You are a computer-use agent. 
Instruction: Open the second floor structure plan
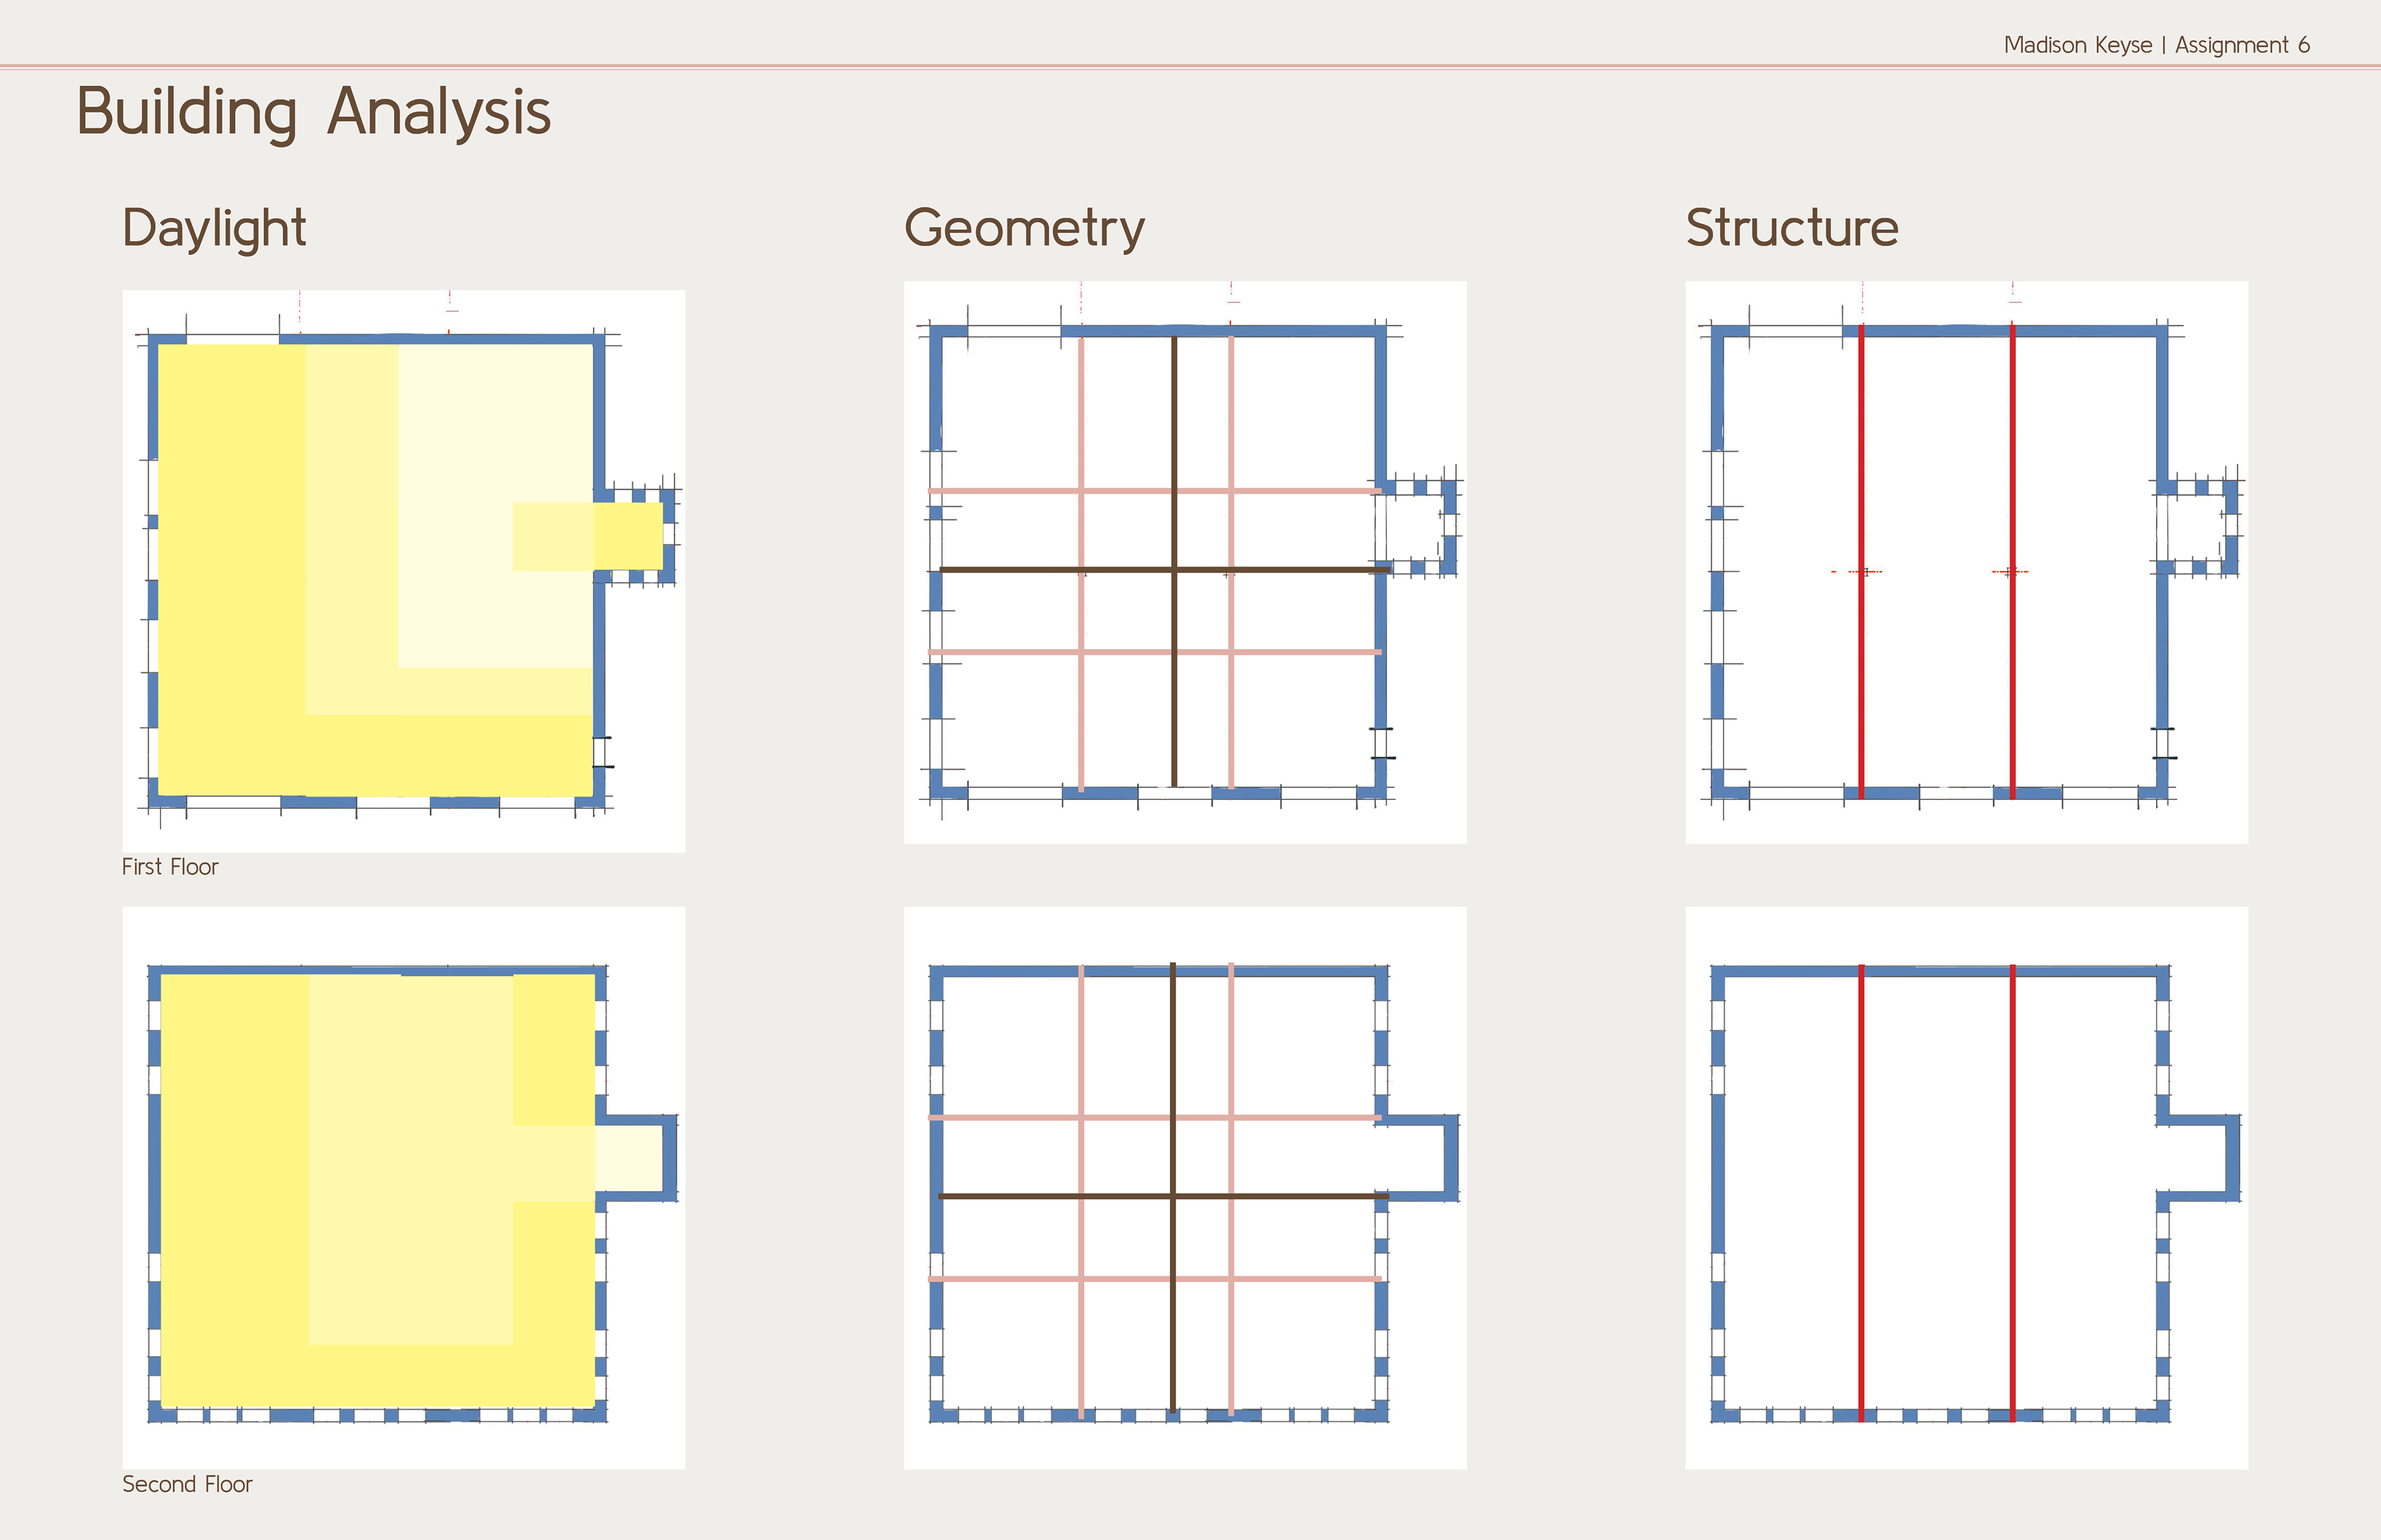[x=1966, y=1188]
